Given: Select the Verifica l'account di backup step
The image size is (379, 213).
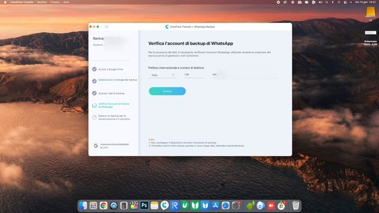Looking at the screenshot, I should (114, 105).
